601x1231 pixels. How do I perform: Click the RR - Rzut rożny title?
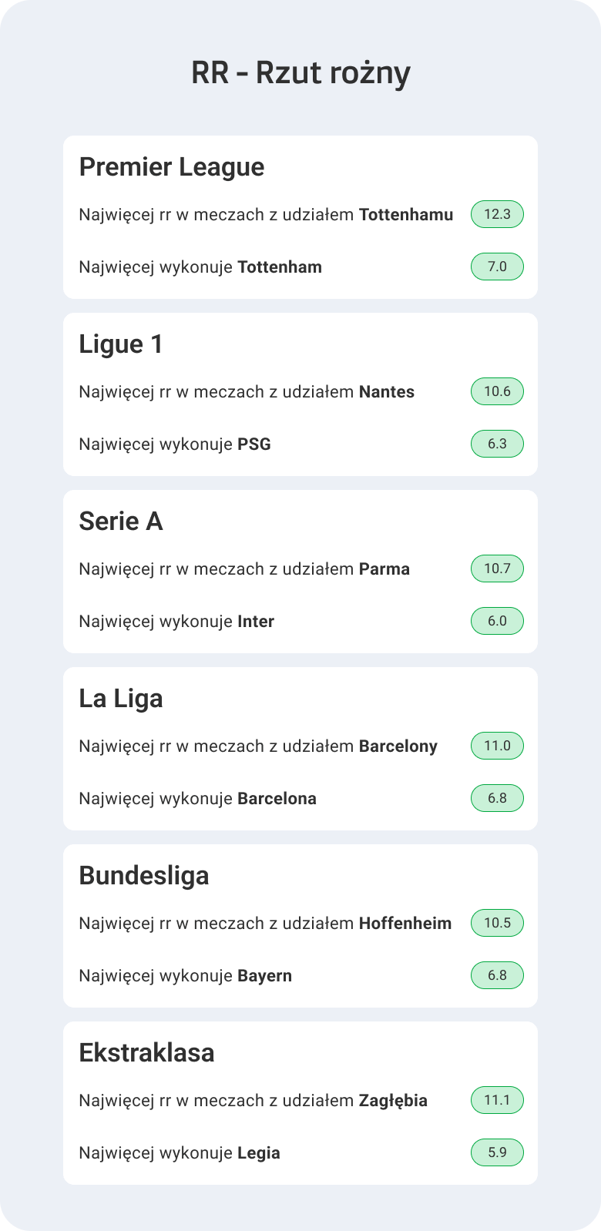coord(300,73)
